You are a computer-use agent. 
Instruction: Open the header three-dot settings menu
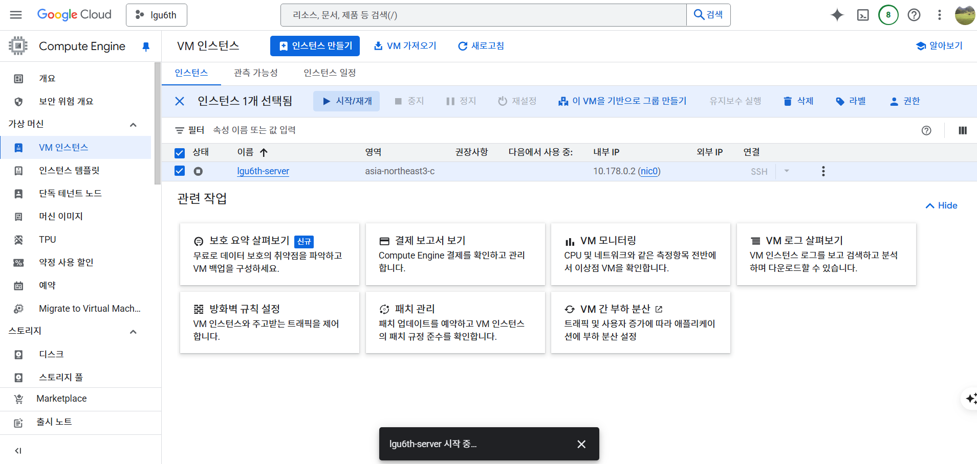[x=940, y=15]
